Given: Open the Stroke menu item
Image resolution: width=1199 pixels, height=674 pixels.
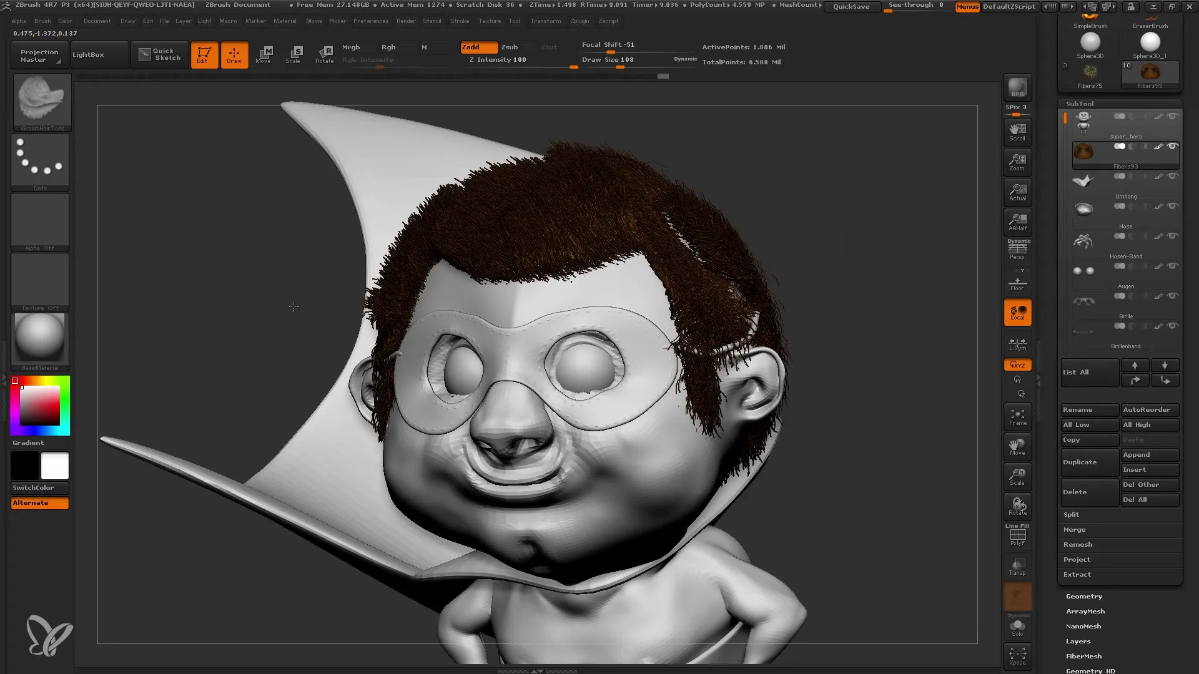Looking at the screenshot, I should tap(460, 21).
